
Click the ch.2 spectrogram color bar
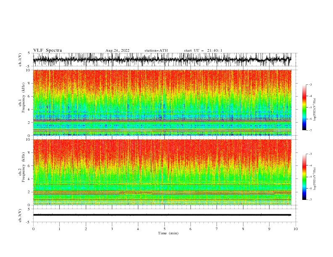304,177
